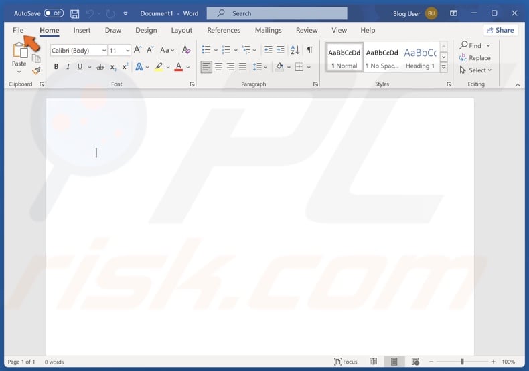
Task: Open the Calibri (Body) font dropdown
Action: [x=104, y=51]
